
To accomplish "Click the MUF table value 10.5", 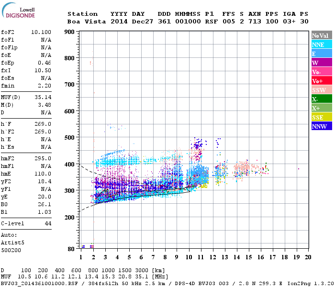I will click(x=24, y=276).
